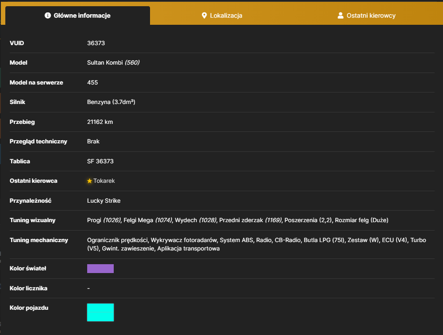Image resolution: width=443 pixels, height=335 pixels.
Task: Select the server model value 455
Action: (93, 83)
